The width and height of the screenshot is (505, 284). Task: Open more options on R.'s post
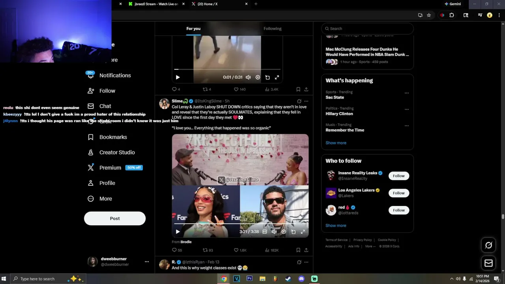coord(306,262)
